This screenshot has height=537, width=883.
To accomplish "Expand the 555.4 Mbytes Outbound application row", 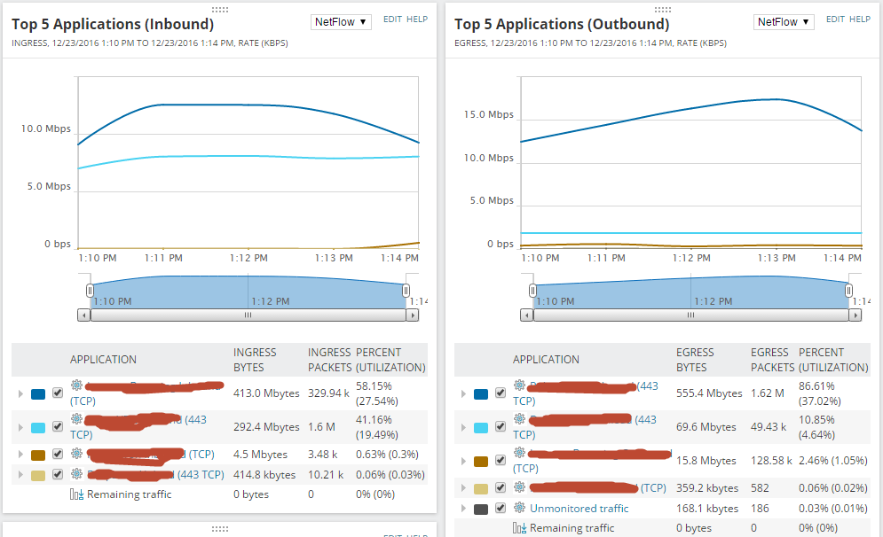I will (463, 393).
